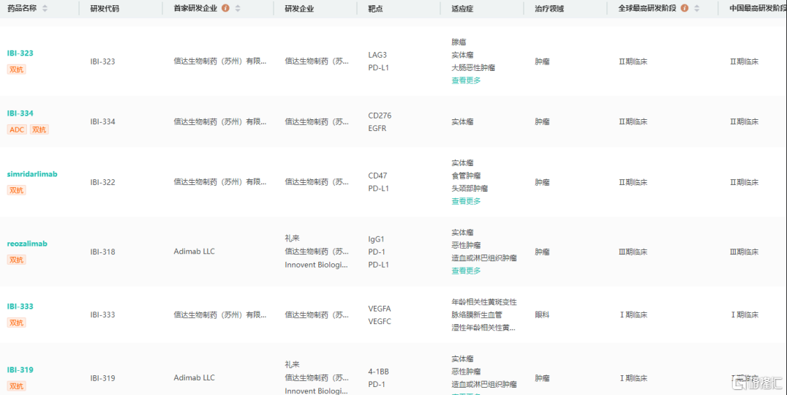This screenshot has height=395, width=787.
Task: Click 研发企业 column header
Action: tap(299, 9)
